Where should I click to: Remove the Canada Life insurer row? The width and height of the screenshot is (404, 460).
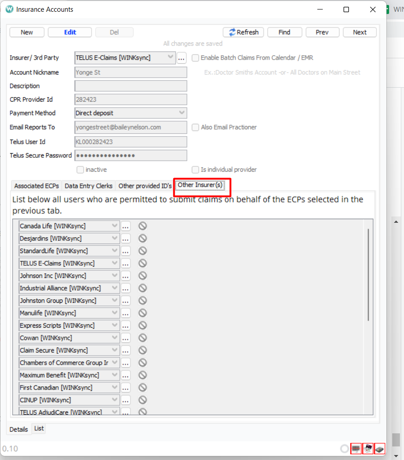tap(143, 226)
